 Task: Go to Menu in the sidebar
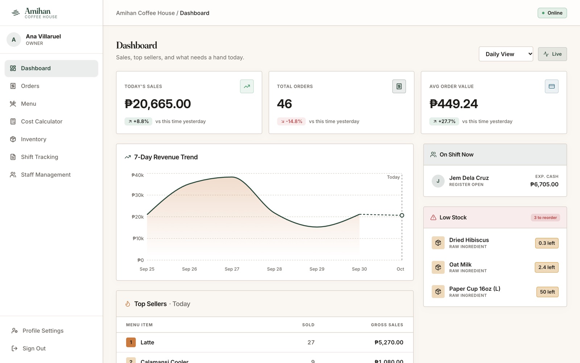click(x=51, y=104)
